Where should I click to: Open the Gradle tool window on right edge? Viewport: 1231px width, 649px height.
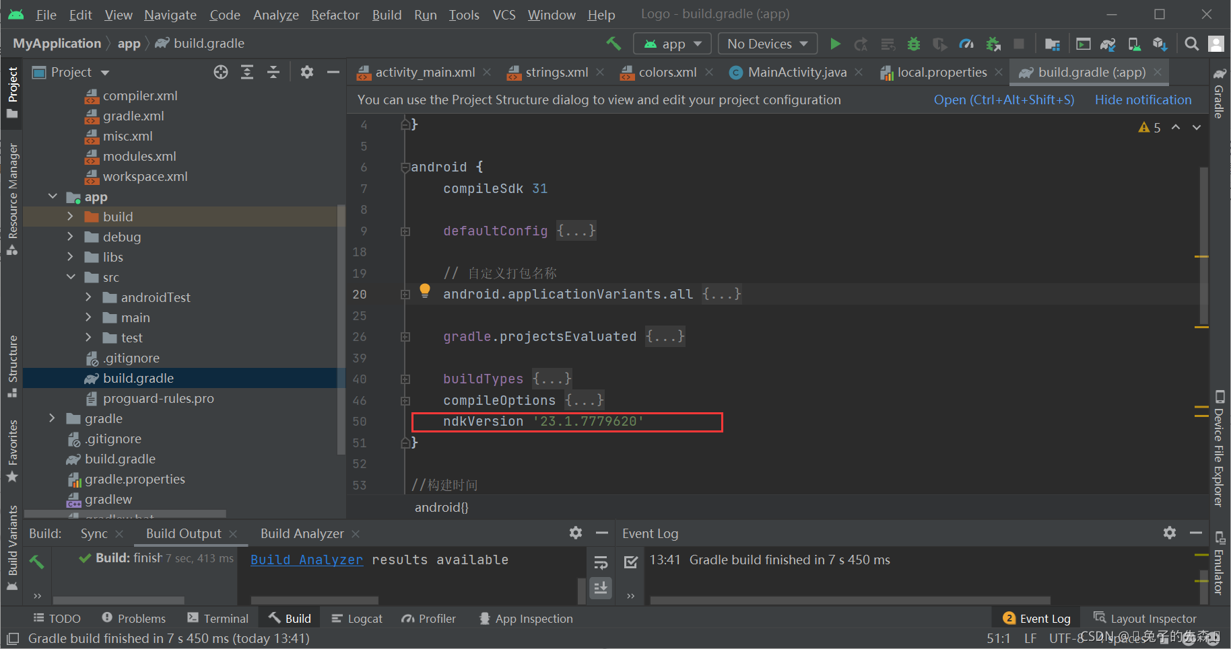[1219, 93]
